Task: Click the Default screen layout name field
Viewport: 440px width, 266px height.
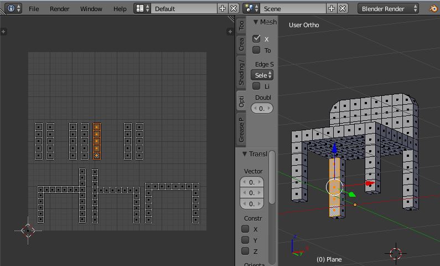Action: point(184,8)
